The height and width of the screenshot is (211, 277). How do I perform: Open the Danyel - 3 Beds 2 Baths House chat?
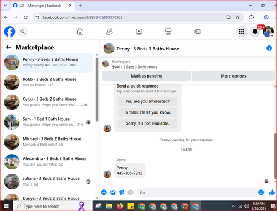click(48, 197)
